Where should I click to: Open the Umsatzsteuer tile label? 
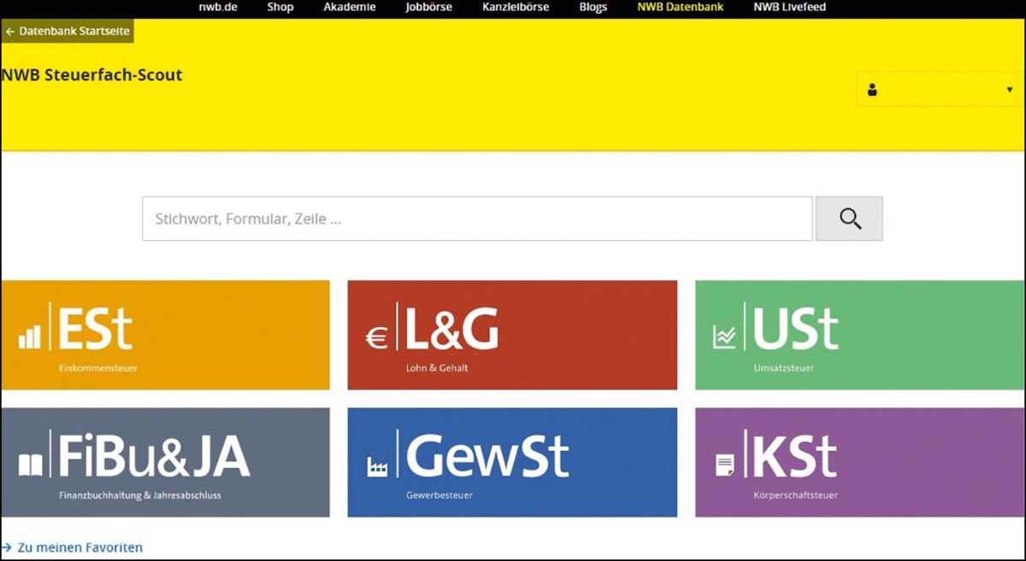[783, 368]
